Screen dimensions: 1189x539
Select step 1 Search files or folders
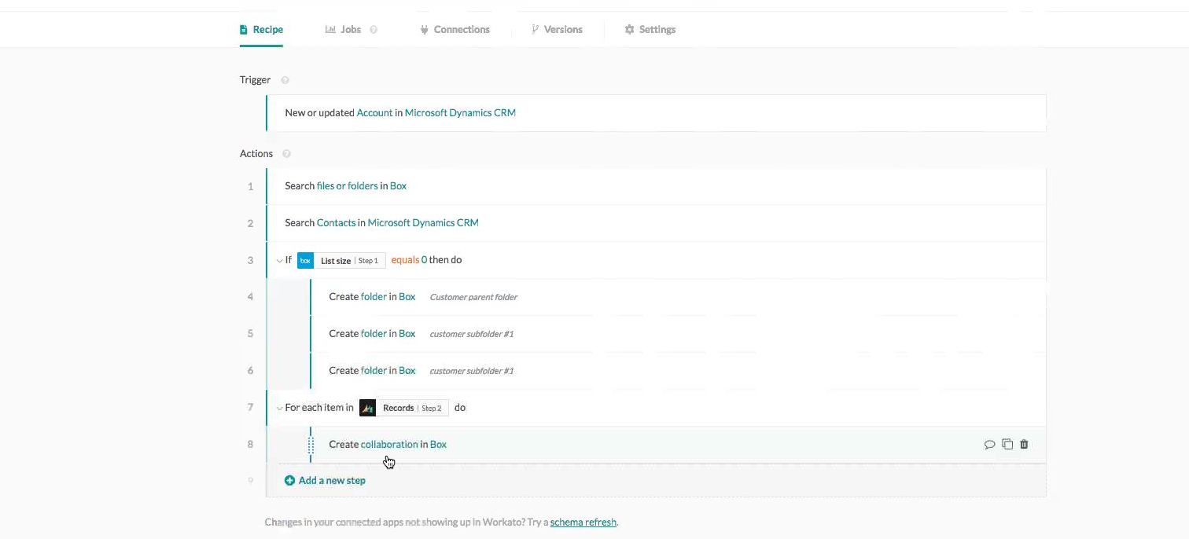(x=656, y=186)
